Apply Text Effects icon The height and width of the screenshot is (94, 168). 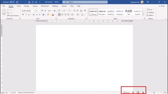[43, 15]
